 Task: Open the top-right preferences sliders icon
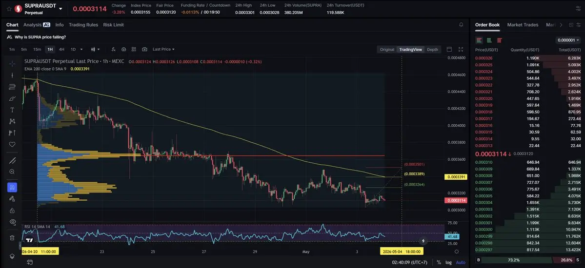[578, 9]
